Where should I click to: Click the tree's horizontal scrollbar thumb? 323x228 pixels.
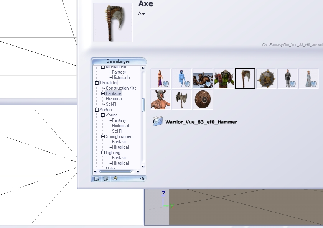pos(115,171)
